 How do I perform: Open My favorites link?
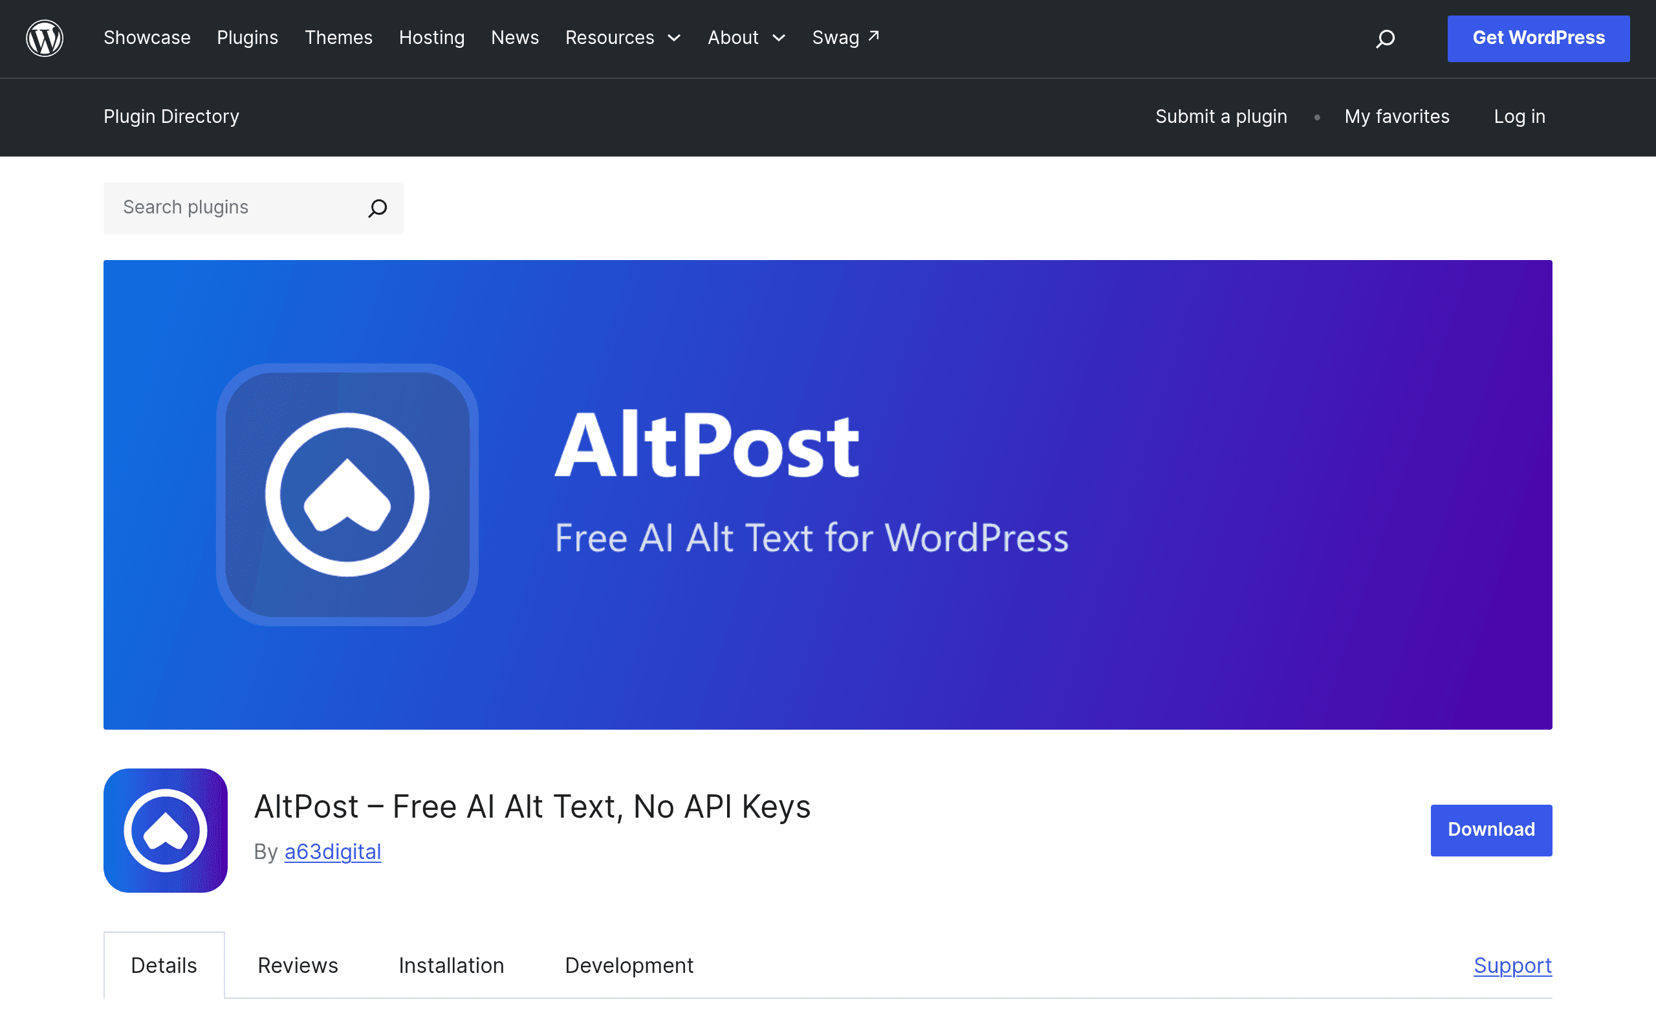[x=1397, y=116]
